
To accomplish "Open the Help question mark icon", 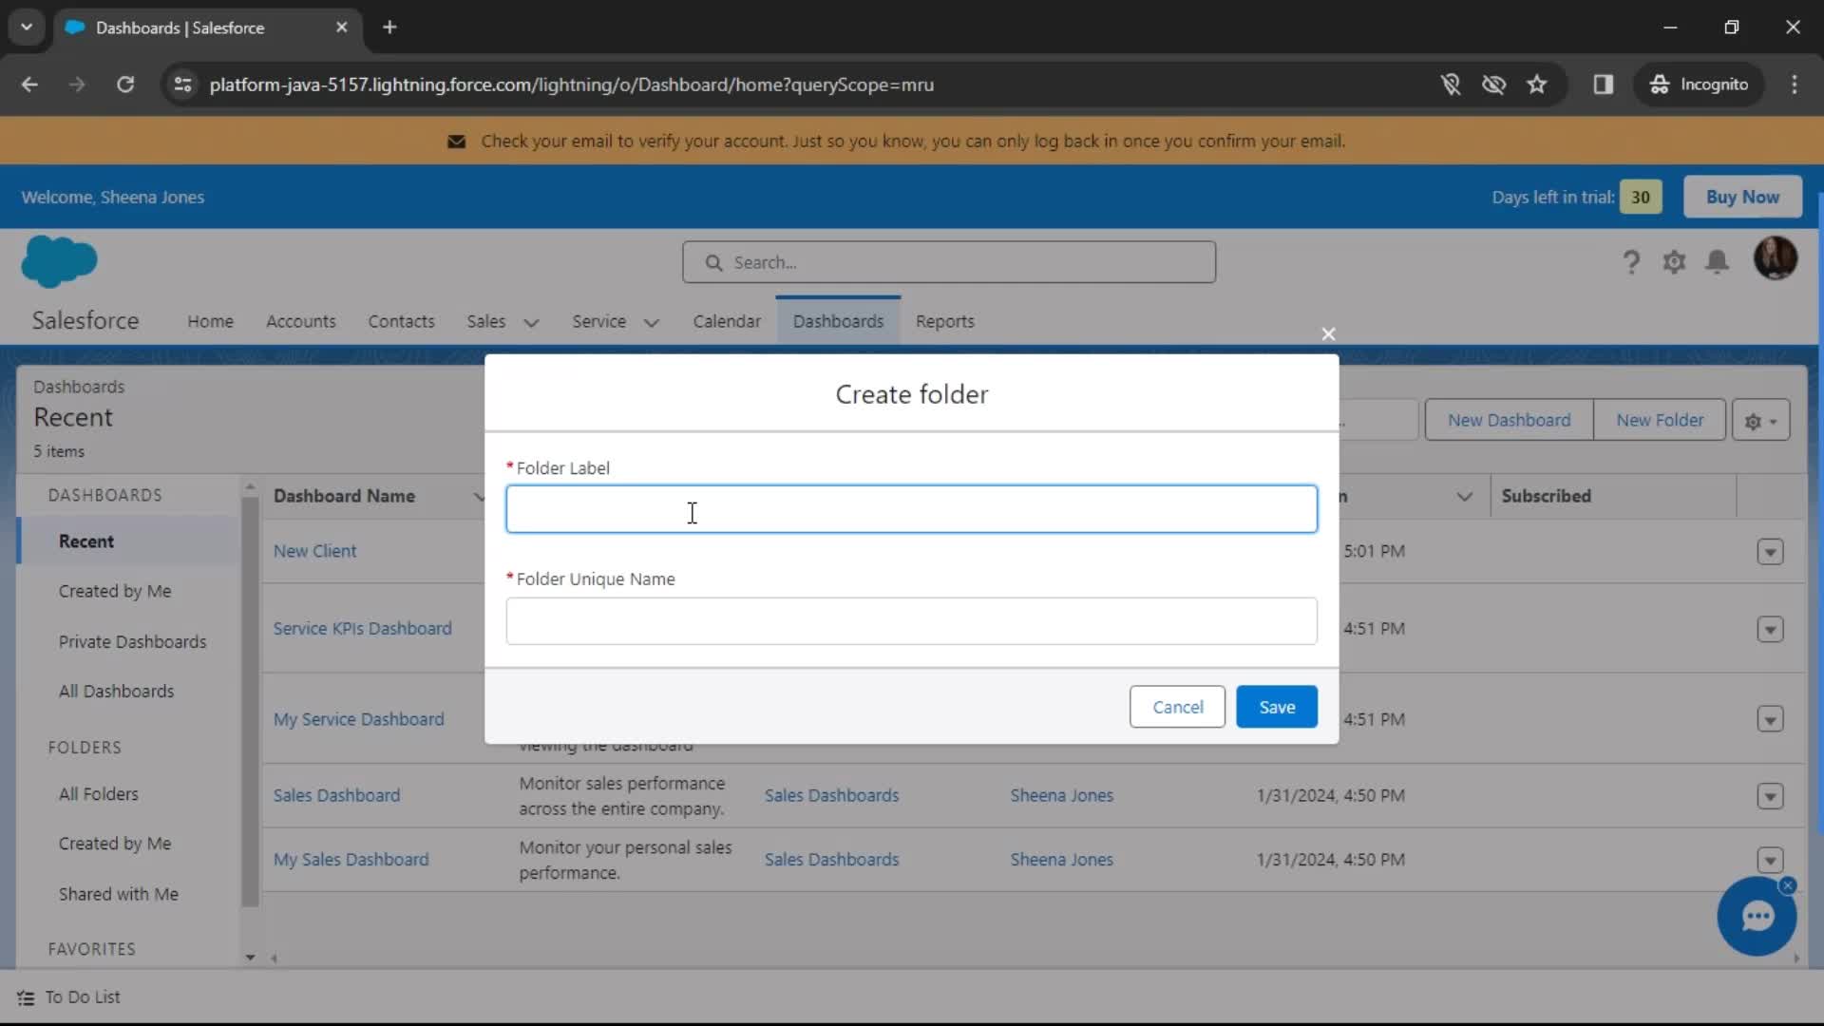I will (x=1631, y=262).
